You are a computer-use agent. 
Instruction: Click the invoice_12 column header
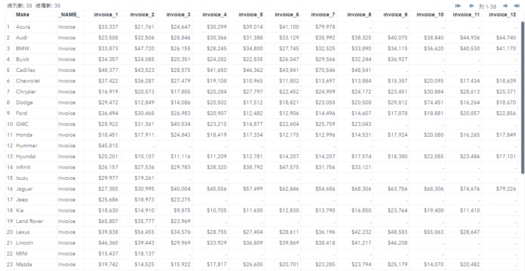click(x=502, y=15)
